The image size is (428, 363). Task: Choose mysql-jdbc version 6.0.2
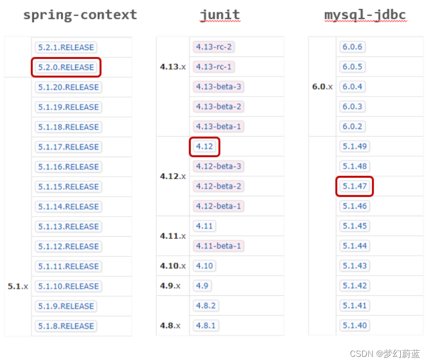(352, 126)
